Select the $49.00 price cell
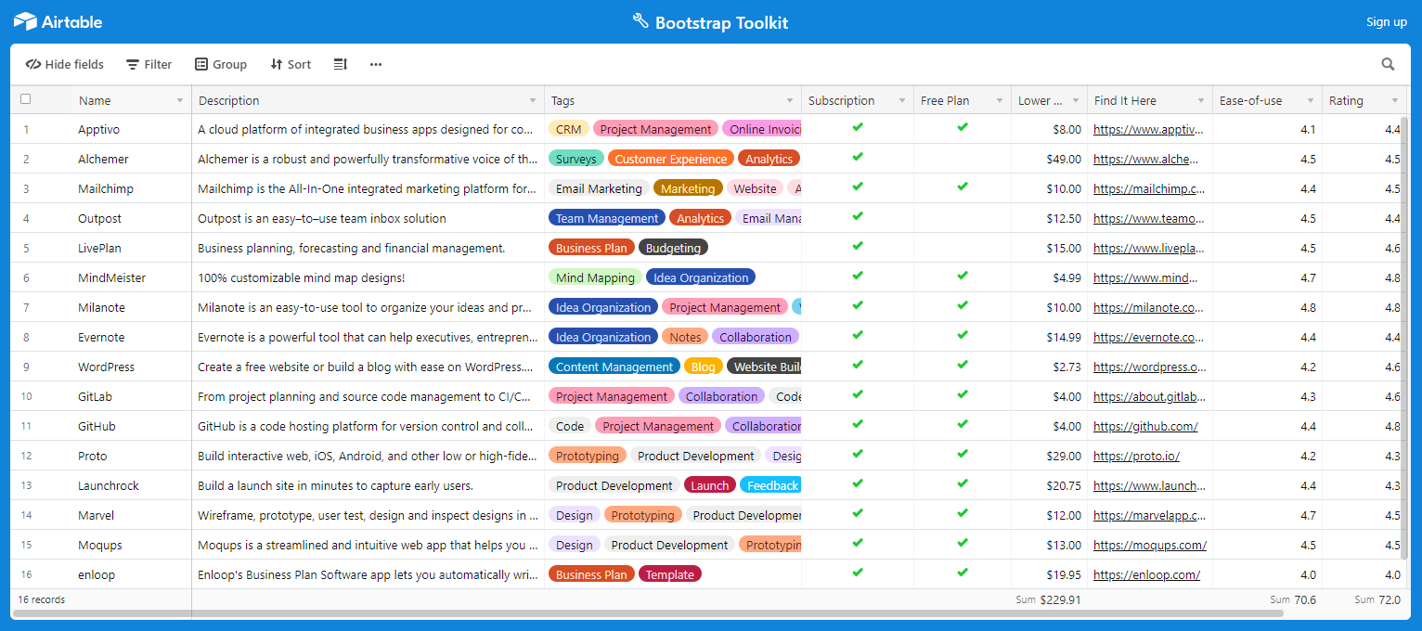 pyautogui.click(x=1049, y=159)
